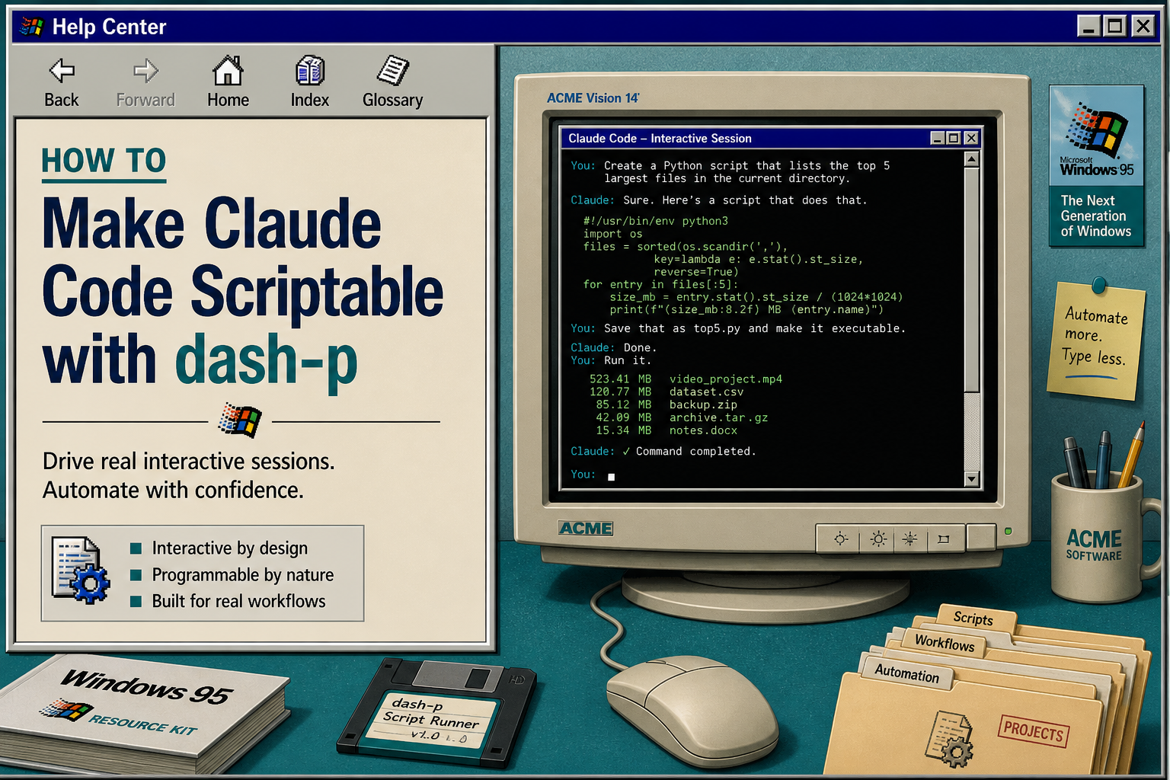Click the '15.34 MB' size value
The height and width of the screenshot is (780, 1170).
[x=623, y=431]
